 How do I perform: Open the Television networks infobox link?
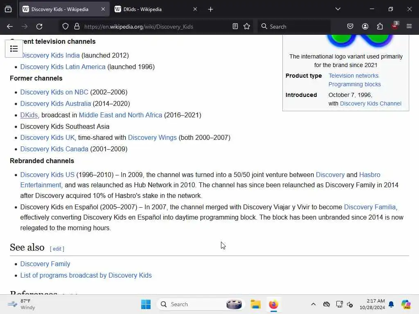(354, 76)
